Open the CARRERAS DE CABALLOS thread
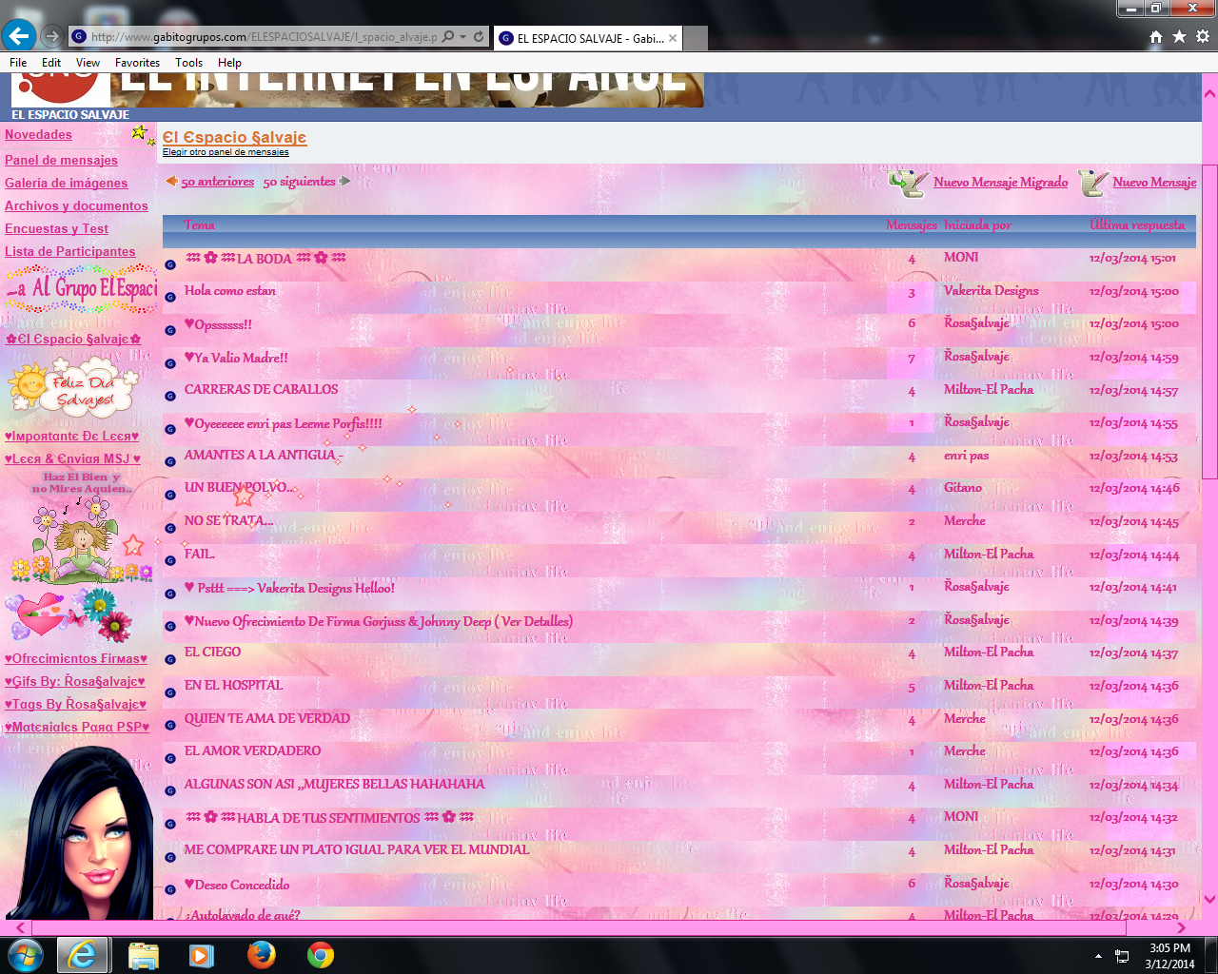This screenshot has width=1218, height=974. (x=261, y=389)
